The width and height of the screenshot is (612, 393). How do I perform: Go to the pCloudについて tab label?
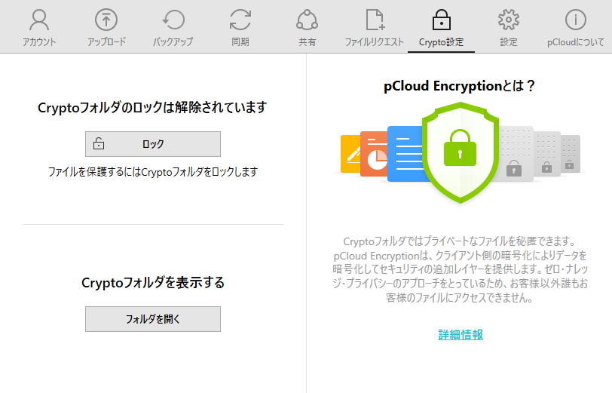pos(576,42)
